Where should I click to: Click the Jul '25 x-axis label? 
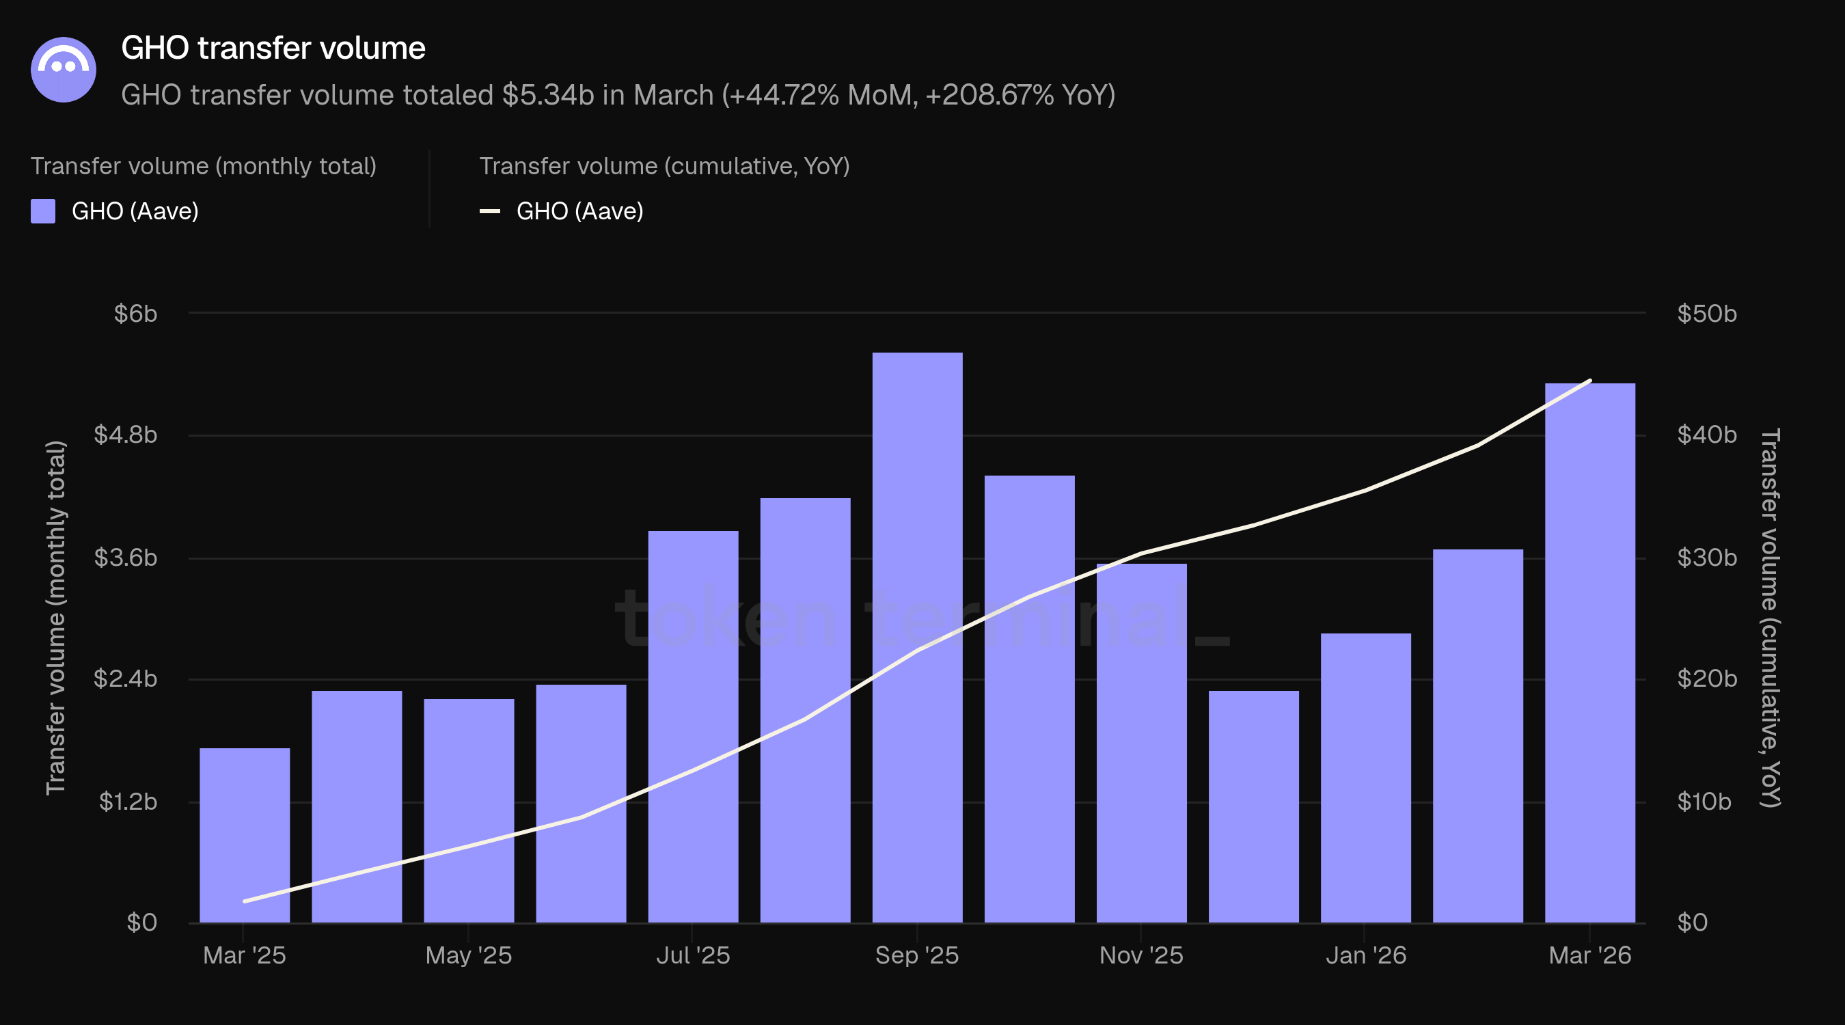point(693,955)
